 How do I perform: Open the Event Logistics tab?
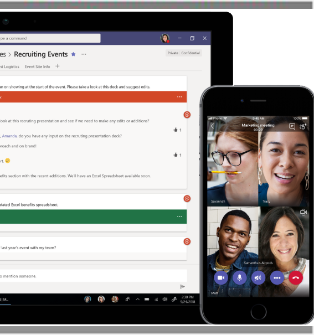point(9,66)
